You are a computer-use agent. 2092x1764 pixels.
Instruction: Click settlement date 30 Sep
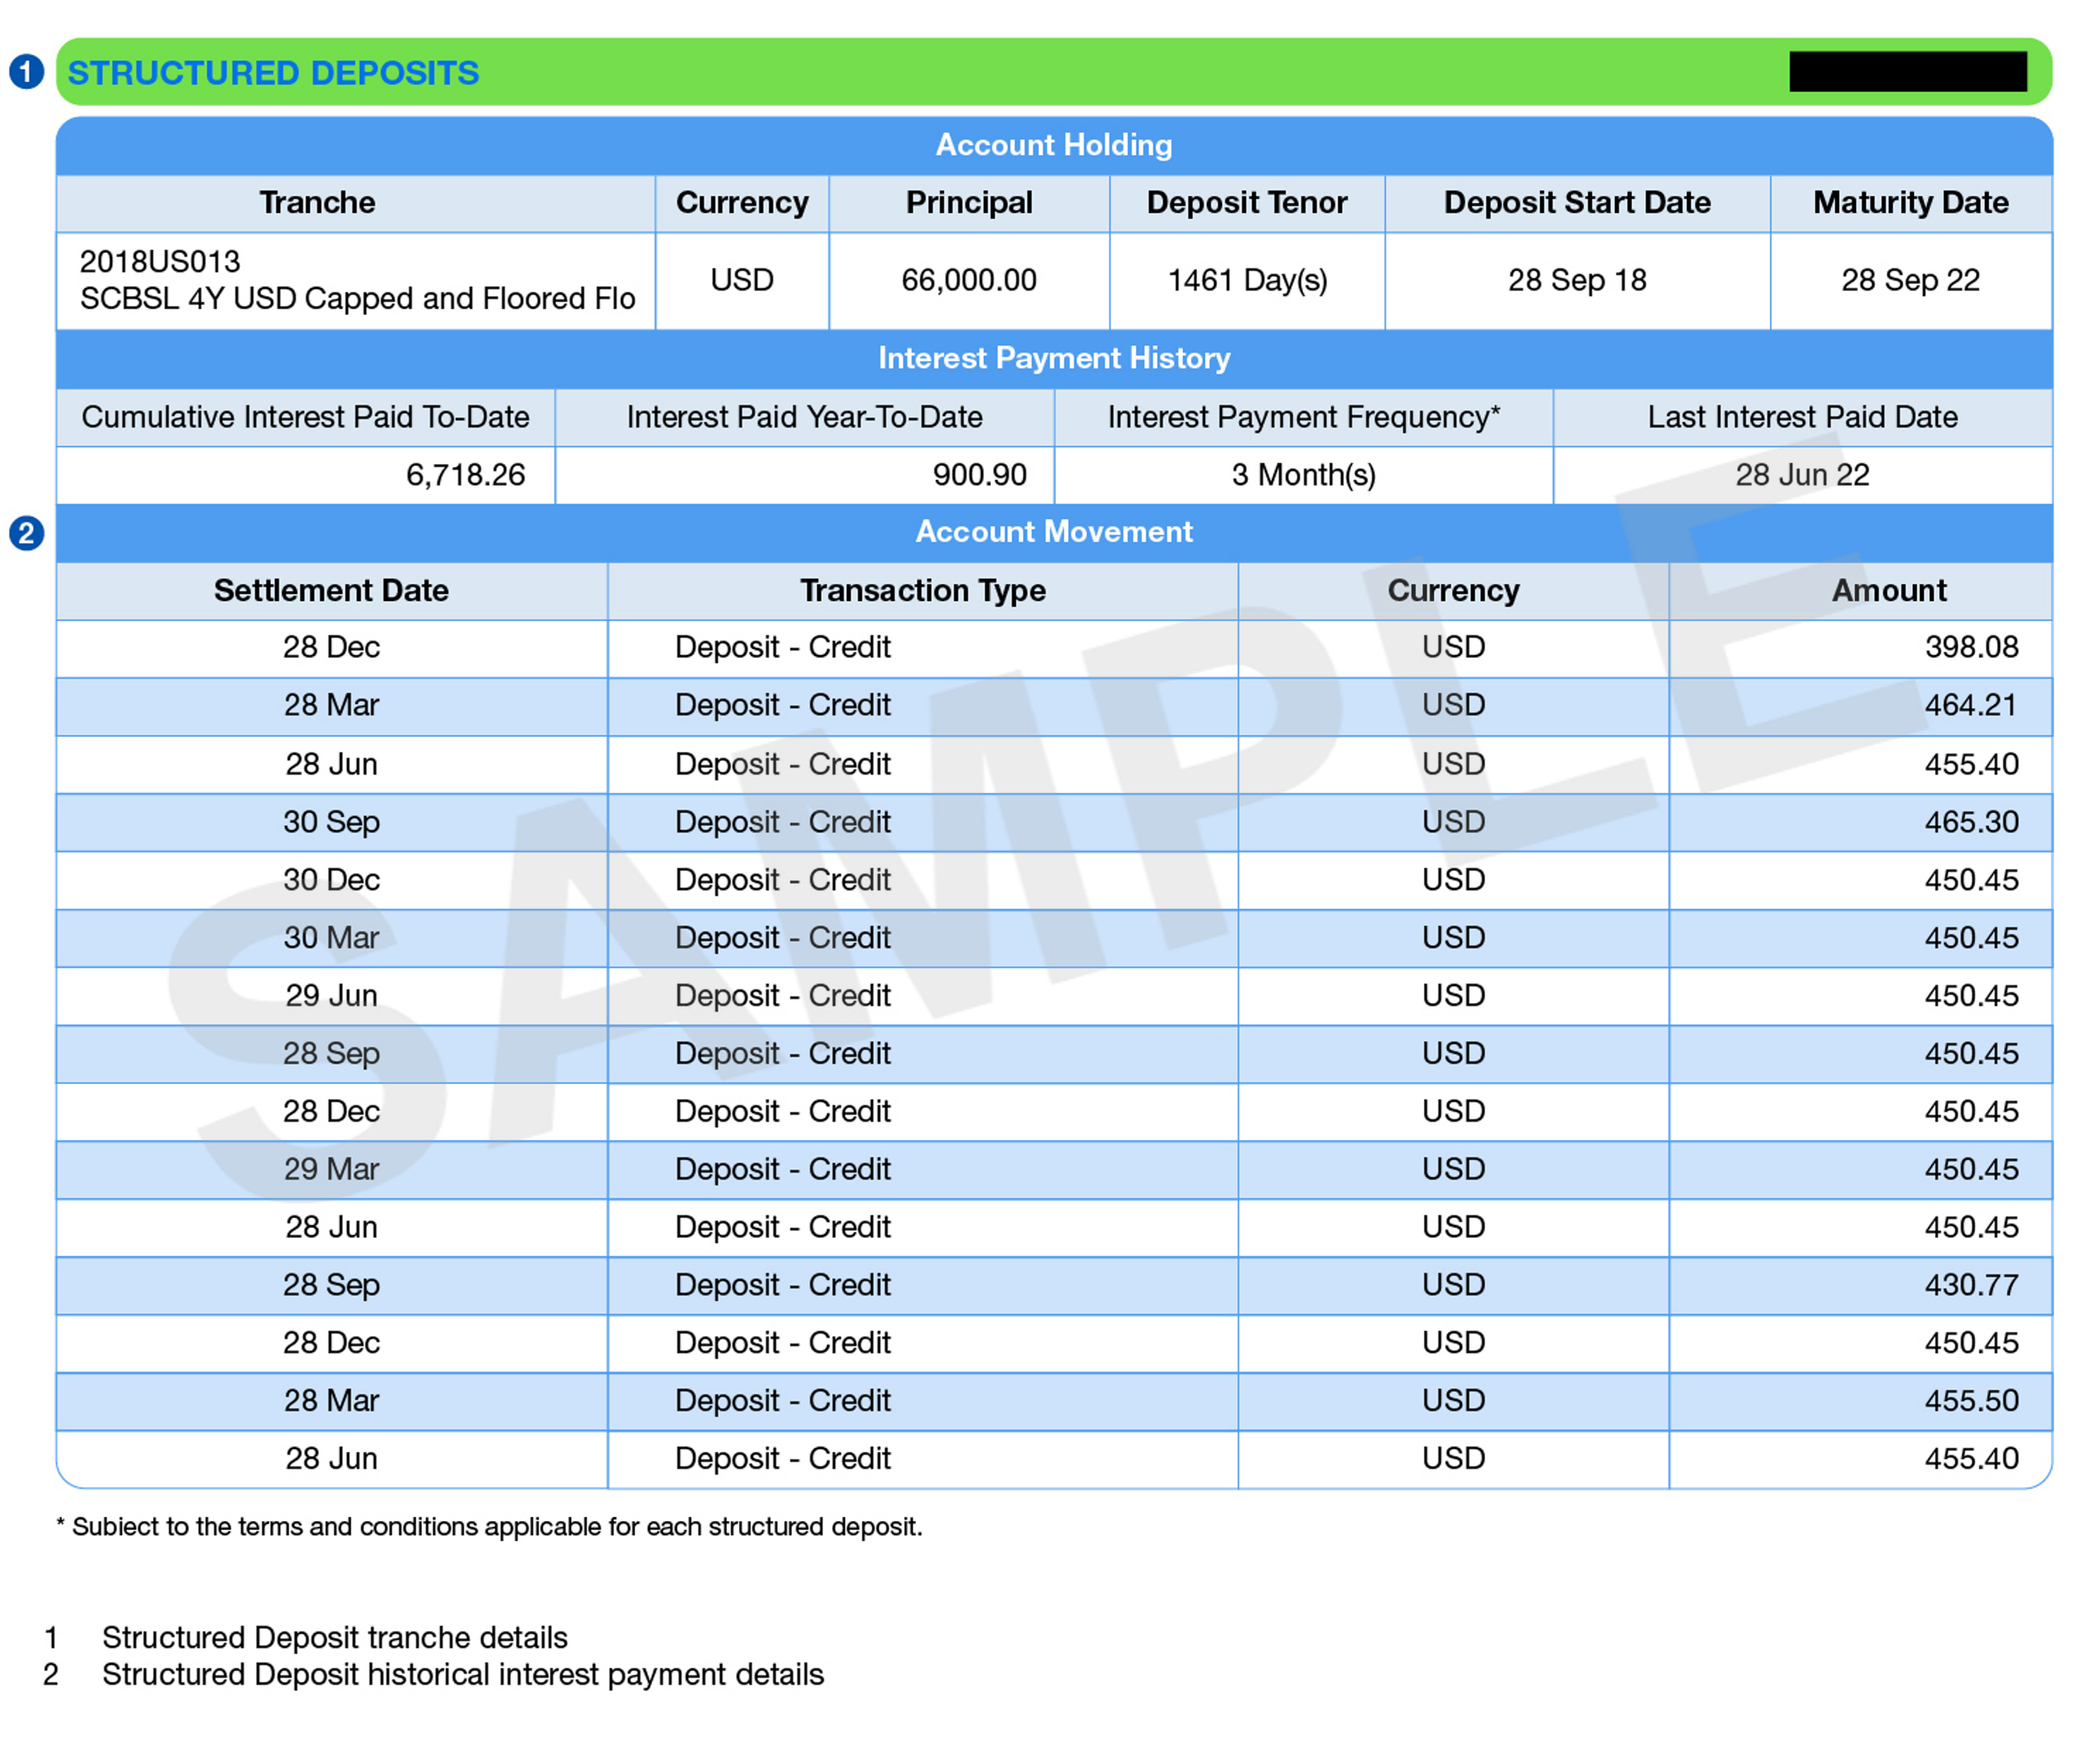point(331,823)
